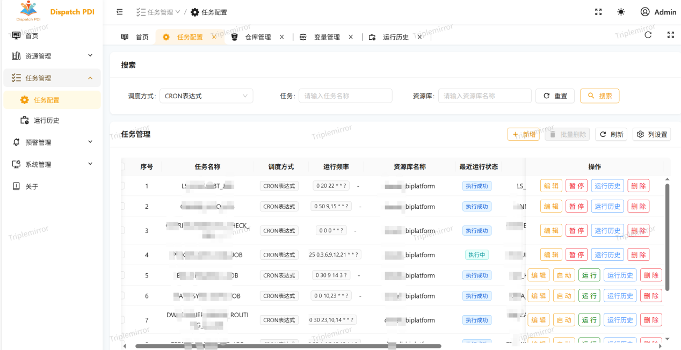Click the reload icon in the tab bar
The image size is (681, 350).
(648, 35)
